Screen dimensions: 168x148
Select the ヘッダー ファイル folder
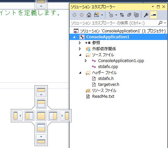click(x=104, y=73)
